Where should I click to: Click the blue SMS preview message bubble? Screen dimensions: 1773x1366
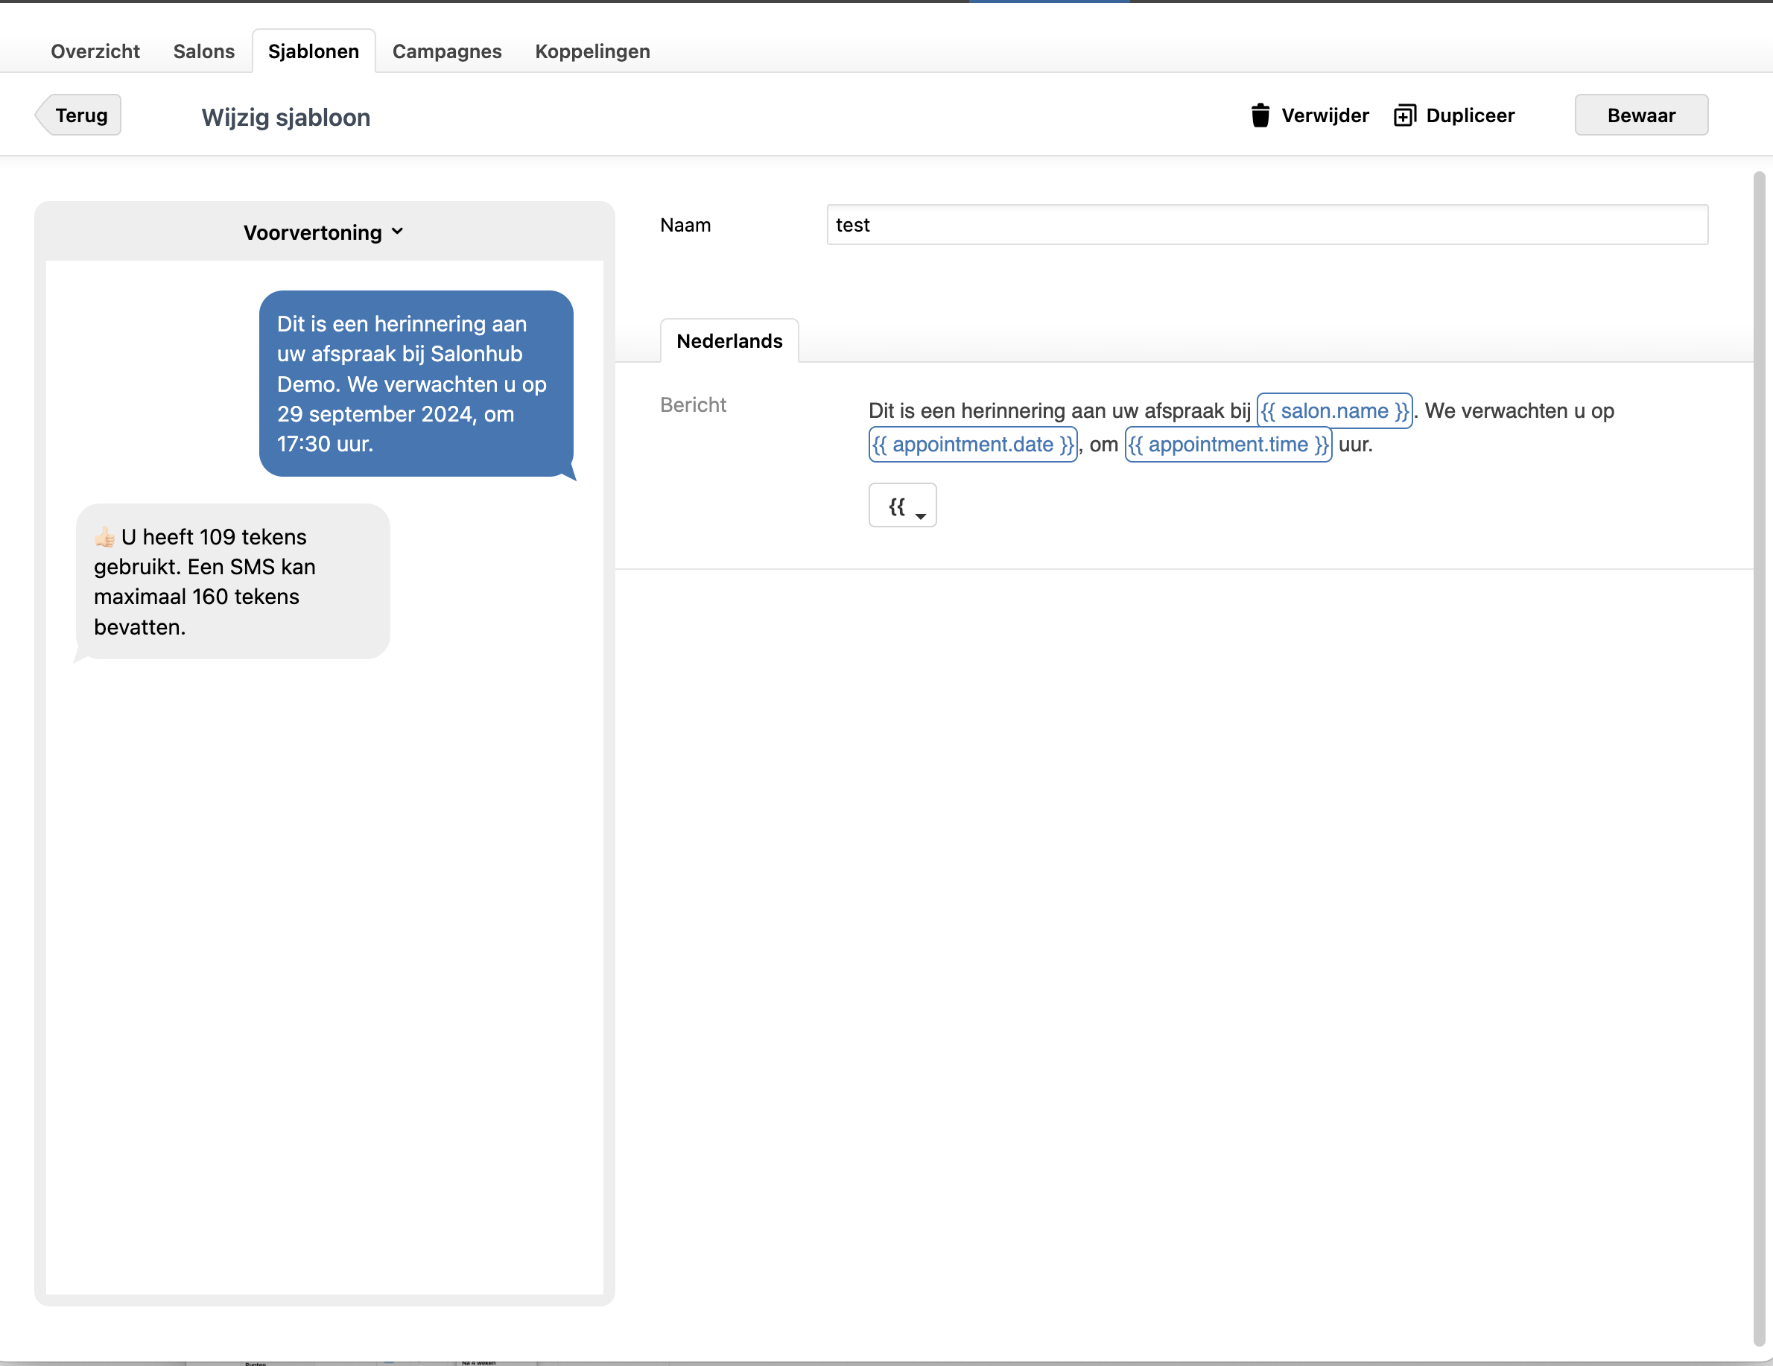[x=416, y=383]
